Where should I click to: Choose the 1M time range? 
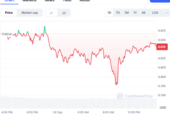point(126,13)
